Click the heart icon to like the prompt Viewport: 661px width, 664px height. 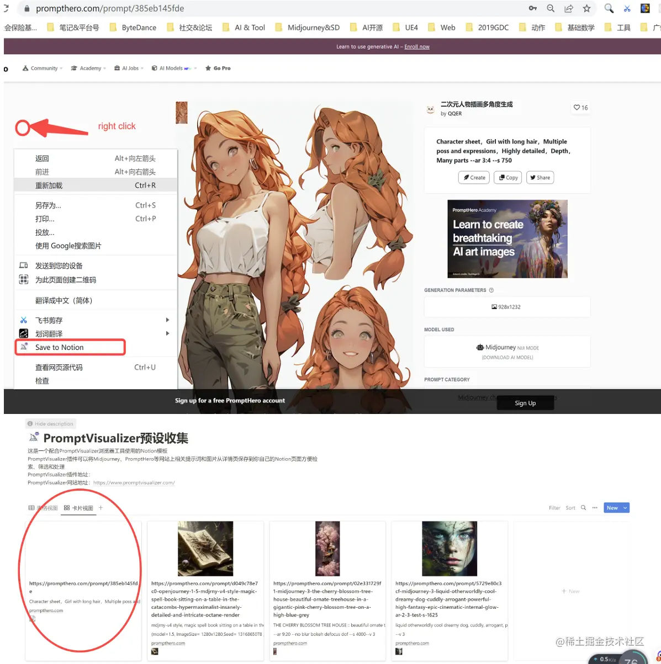point(578,108)
